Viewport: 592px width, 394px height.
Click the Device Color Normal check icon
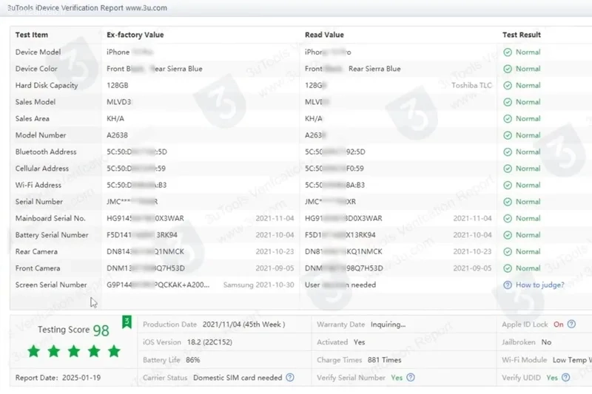point(508,69)
